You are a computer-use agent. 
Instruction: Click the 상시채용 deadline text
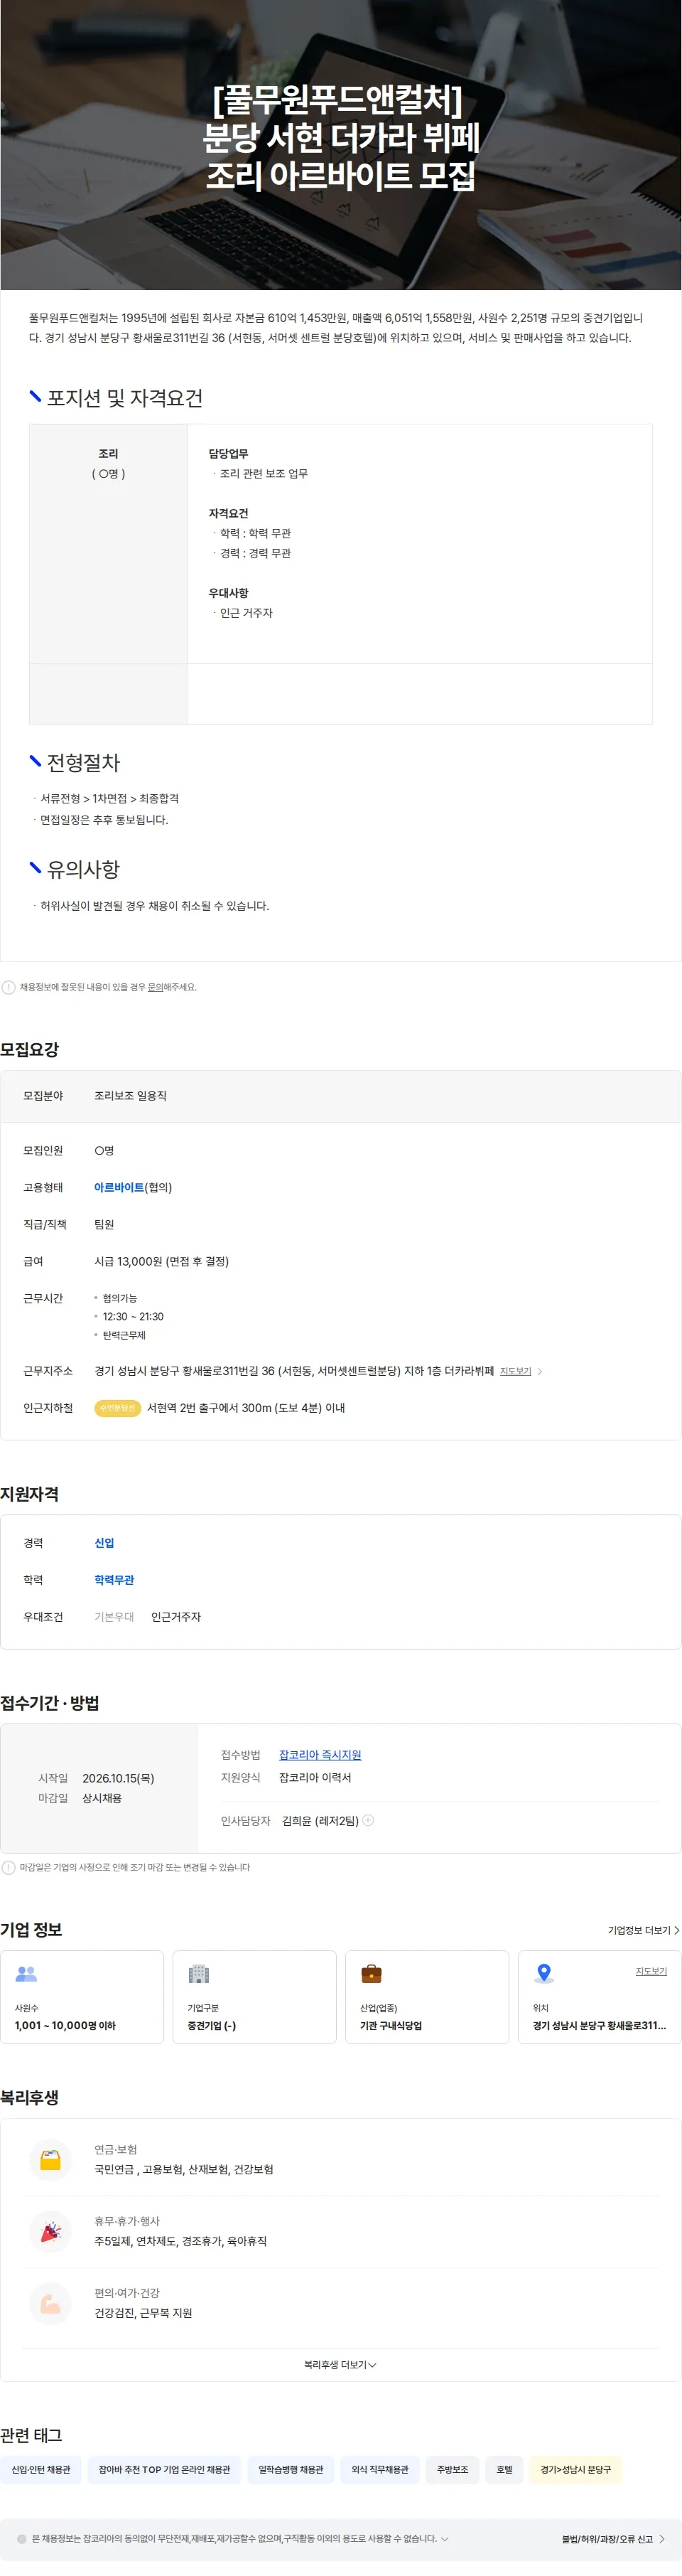click(102, 1798)
